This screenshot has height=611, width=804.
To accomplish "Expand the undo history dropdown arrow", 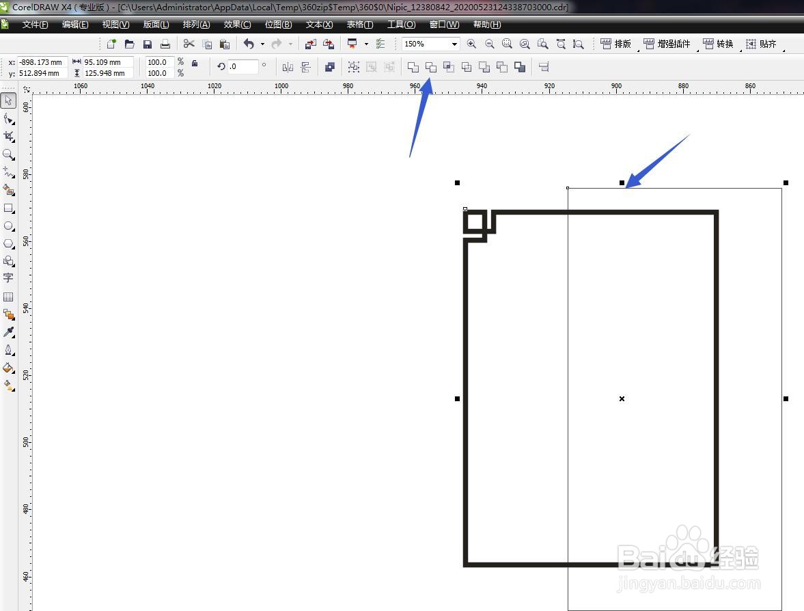I will 262,44.
